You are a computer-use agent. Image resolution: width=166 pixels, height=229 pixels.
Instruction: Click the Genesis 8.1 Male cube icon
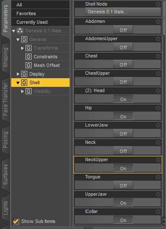[20, 31]
